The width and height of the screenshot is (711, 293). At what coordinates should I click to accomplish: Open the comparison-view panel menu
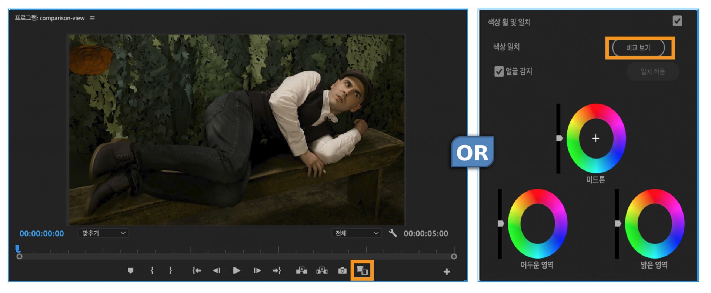coord(92,18)
